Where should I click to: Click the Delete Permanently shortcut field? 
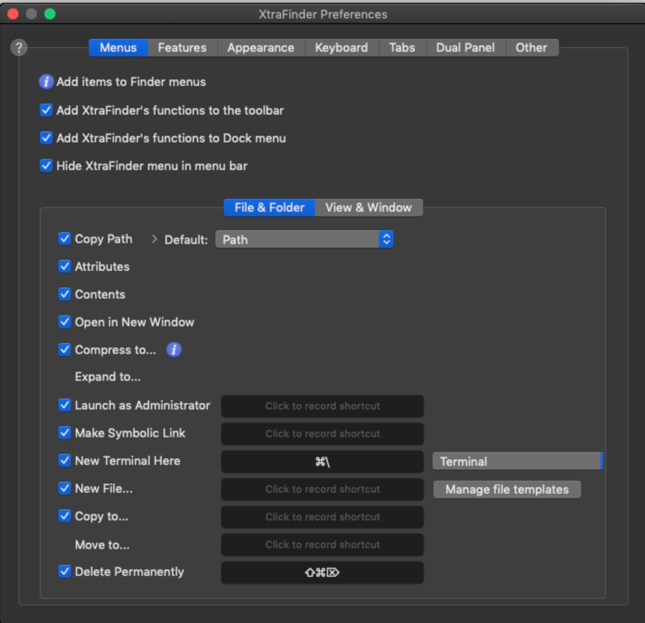(x=322, y=572)
